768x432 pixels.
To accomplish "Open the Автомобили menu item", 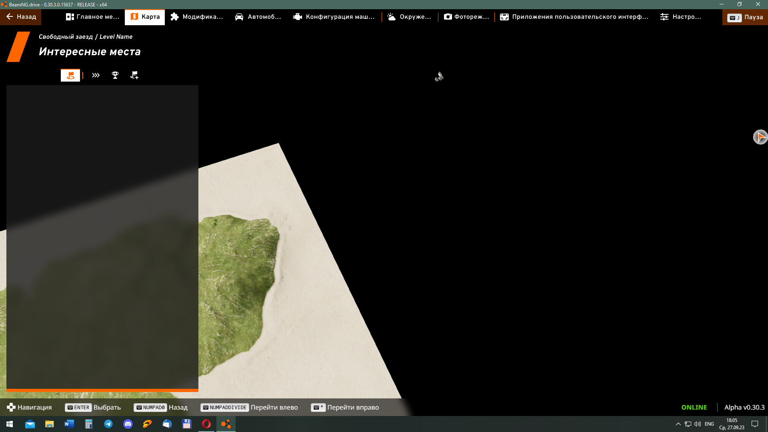I will [x=258, y=17].
